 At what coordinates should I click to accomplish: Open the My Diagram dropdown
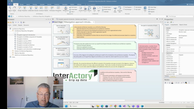point(128,7)
